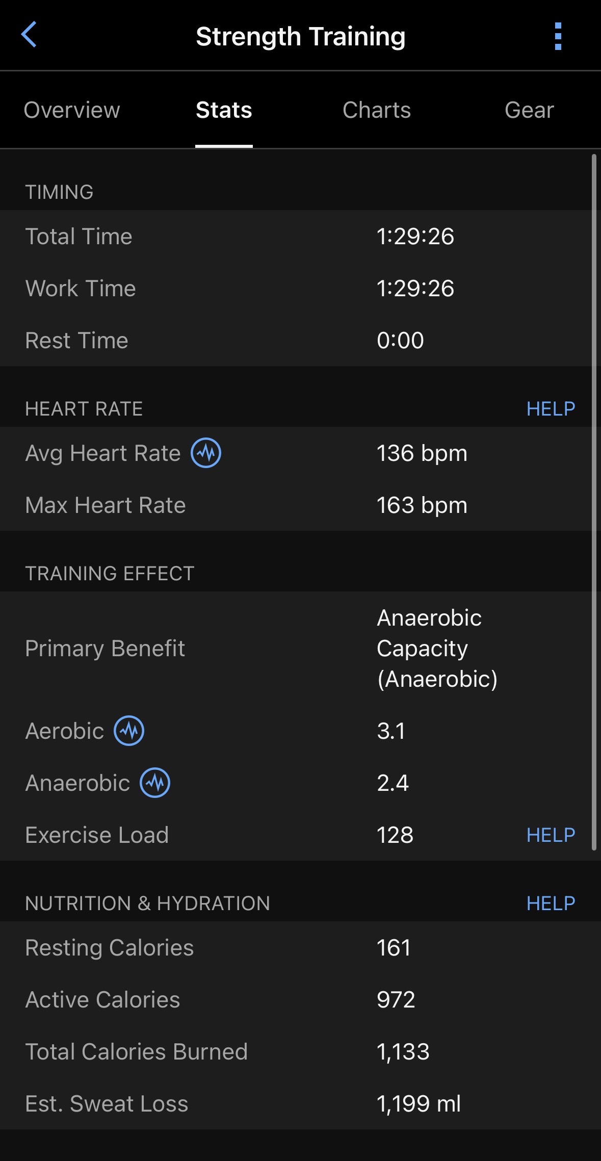Click the vertical scrollbar on the right edge

pyautogui.click(x=594, y=500)
